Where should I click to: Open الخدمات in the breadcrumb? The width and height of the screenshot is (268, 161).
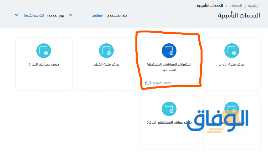pos(236,6)
